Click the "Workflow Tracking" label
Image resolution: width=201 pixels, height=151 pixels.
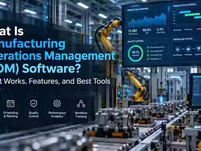[81, 115]
